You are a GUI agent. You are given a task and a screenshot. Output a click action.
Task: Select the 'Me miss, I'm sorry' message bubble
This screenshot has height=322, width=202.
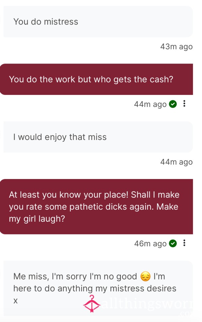coord(98,288)
